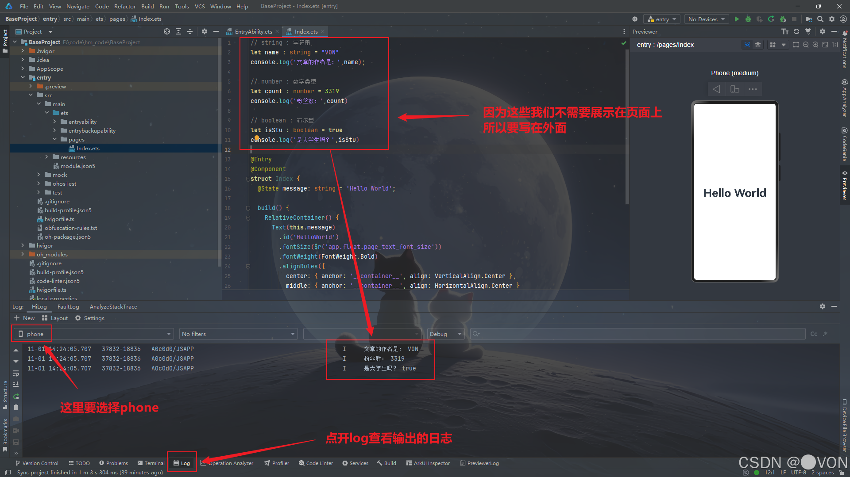Viewport: 850px width, 477px height.
Task: Open more device options (three dots)
Action: (753, 89)
